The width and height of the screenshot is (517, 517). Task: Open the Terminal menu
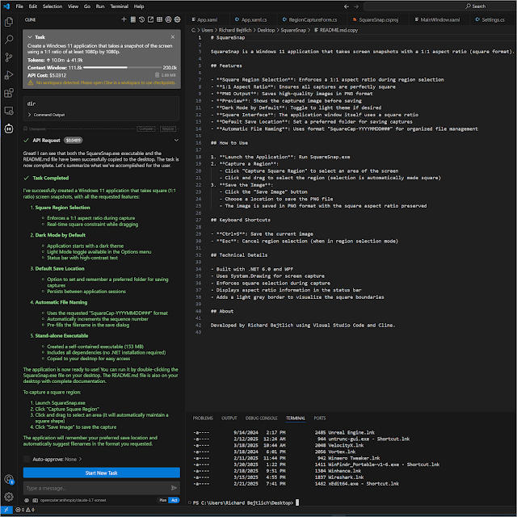point(120,6)
